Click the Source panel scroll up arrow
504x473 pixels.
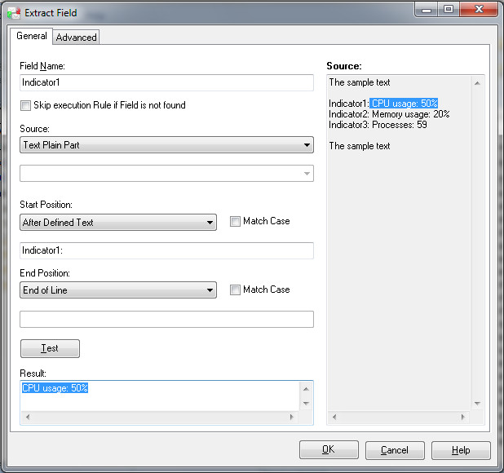[477, 83]
